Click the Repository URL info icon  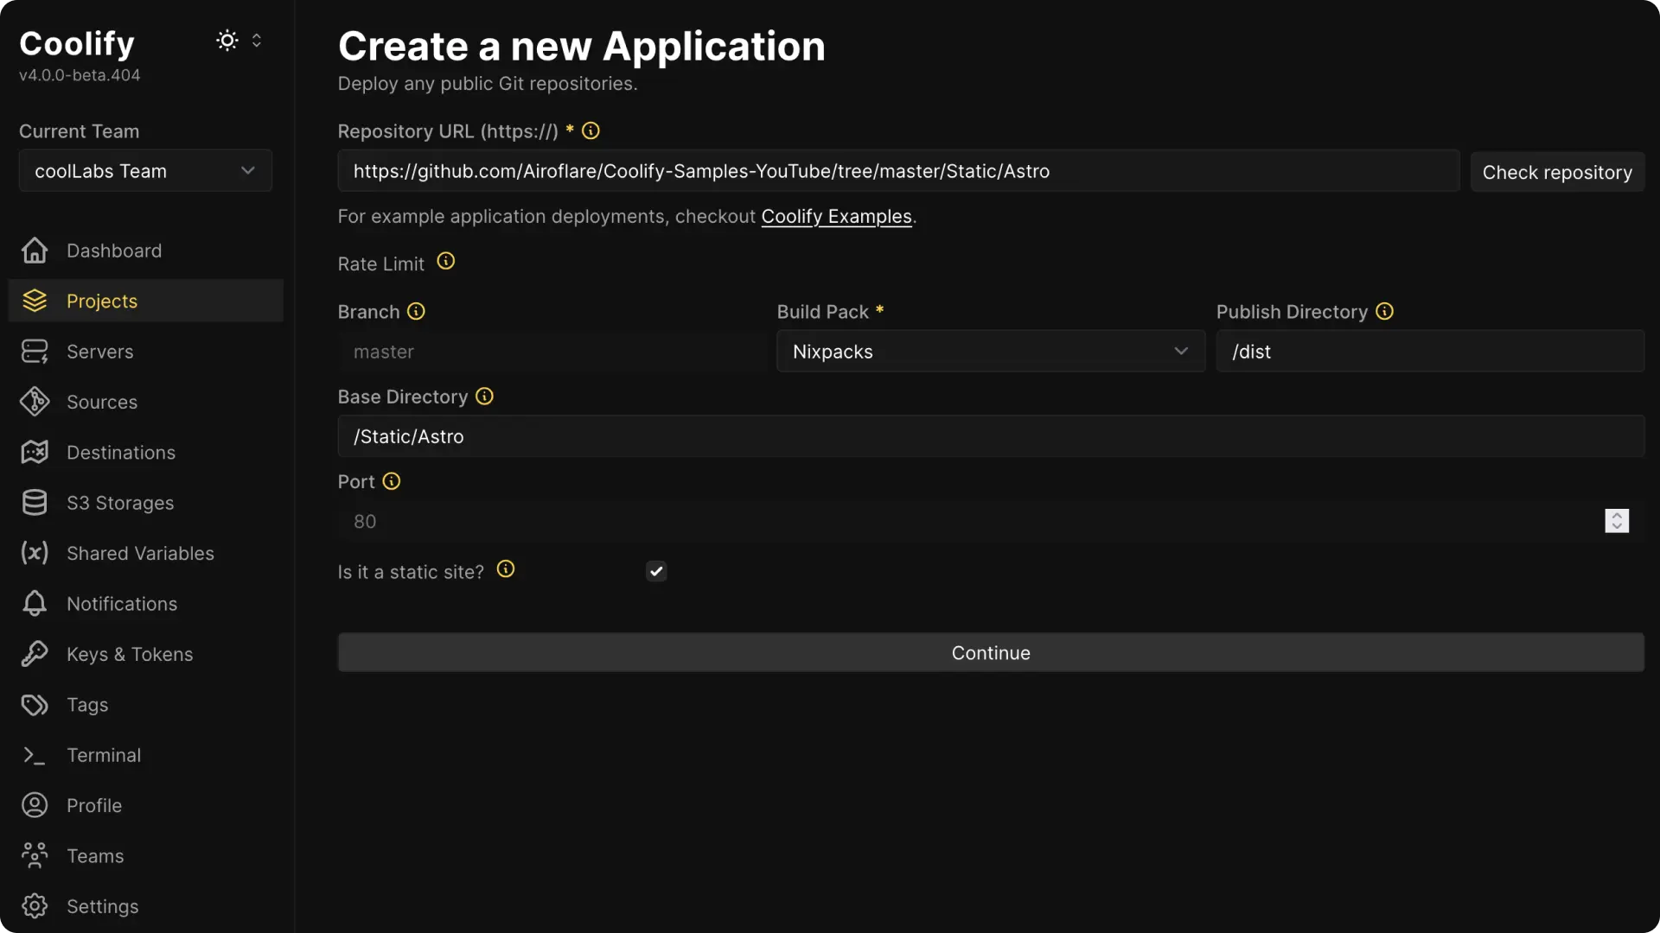590,130
